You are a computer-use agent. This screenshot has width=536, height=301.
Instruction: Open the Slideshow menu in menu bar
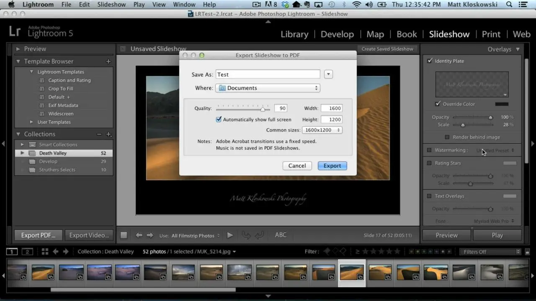111,5
